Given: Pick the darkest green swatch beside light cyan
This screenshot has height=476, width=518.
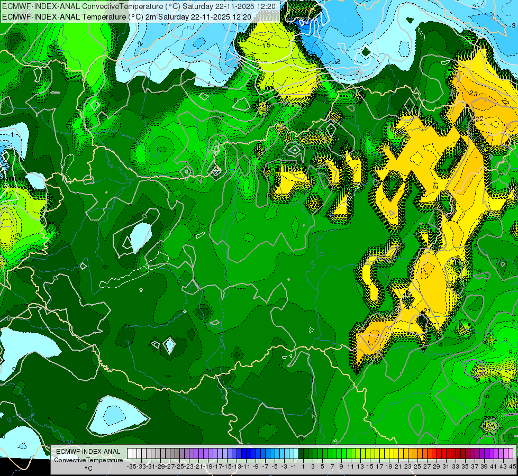Looking at the screenshot, I should tap(301, 454).
